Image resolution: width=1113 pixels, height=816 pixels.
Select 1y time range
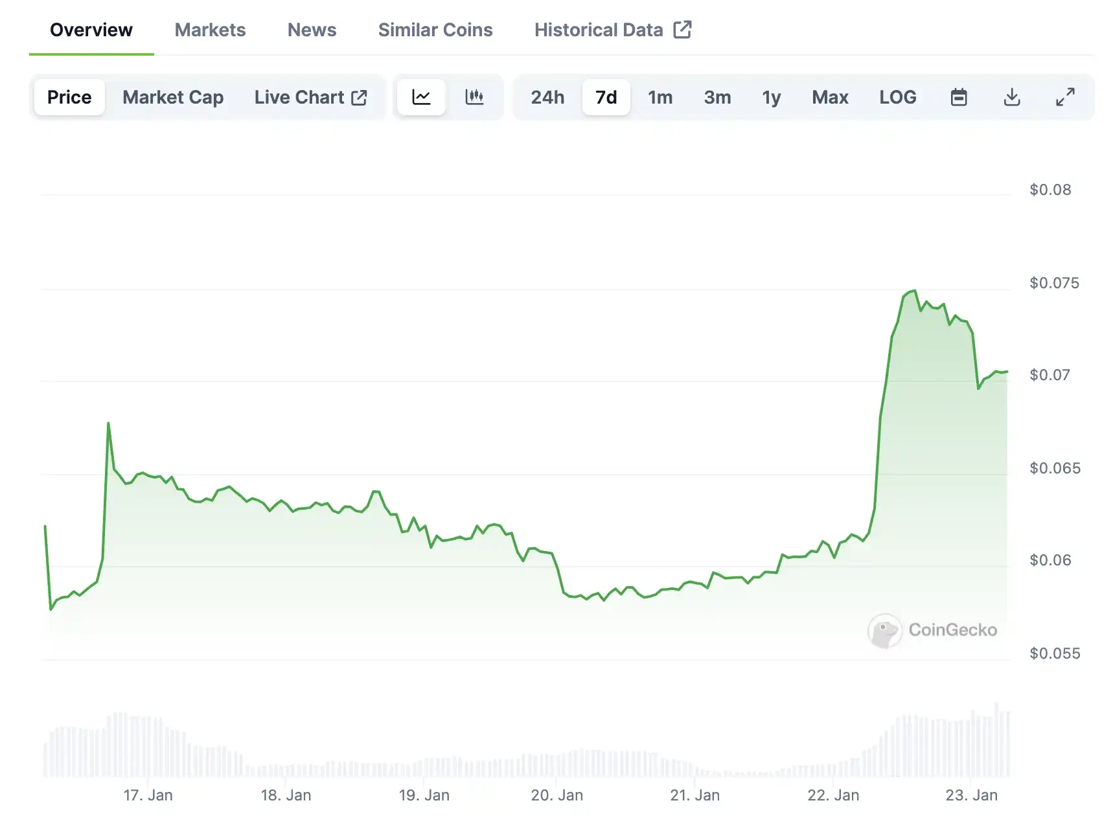pos(771,97)
